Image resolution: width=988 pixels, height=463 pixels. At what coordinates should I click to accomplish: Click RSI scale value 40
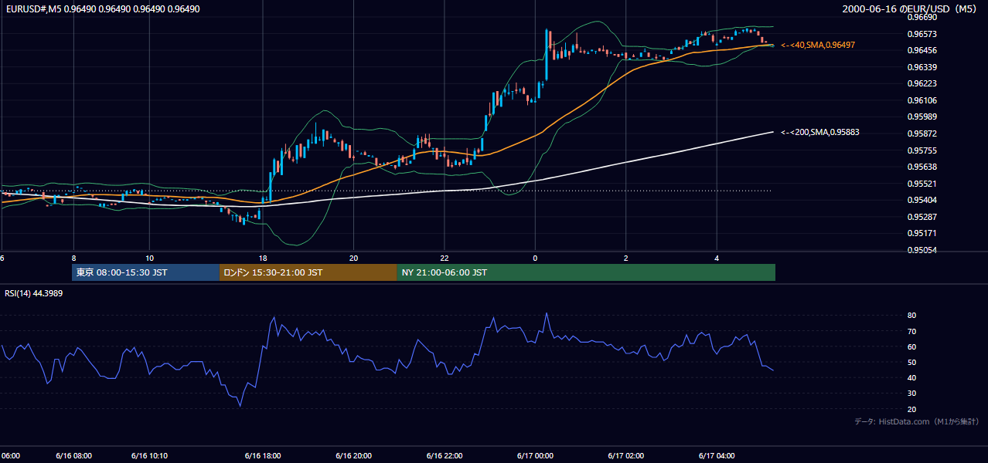(x=911, y=377)
